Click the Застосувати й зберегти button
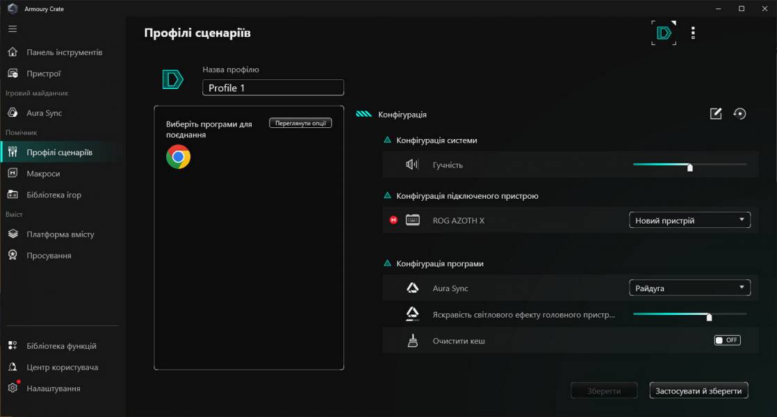This screenshot has width=777, height=417. pos(698,391)
